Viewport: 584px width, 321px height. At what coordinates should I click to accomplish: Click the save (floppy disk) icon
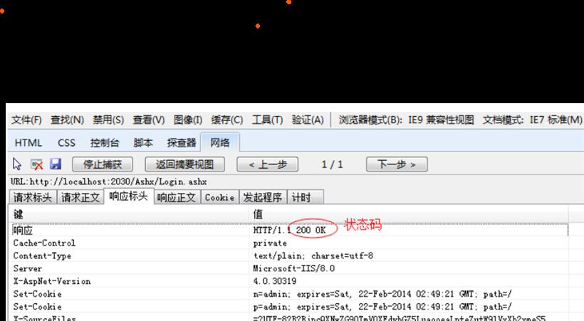[55, 164]
